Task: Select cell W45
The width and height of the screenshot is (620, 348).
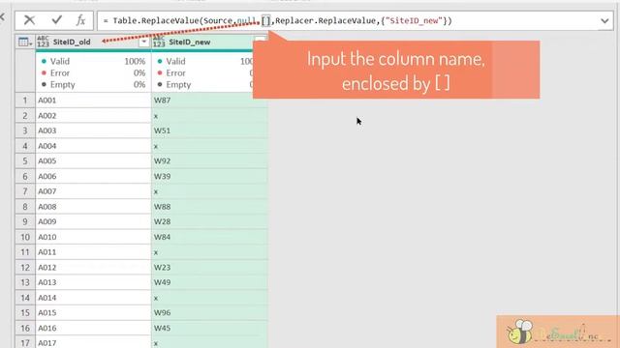Action: coord(209,329)
